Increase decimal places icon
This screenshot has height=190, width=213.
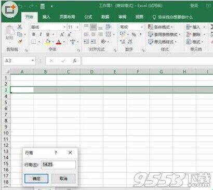[x=123, y=42]
